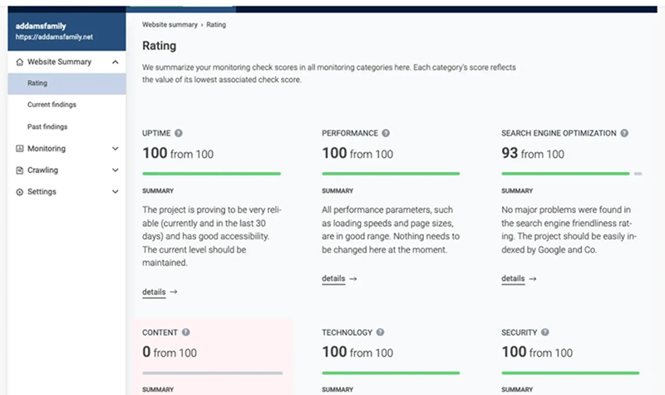Click the help icon next to UPTIME

click(179, 133)
